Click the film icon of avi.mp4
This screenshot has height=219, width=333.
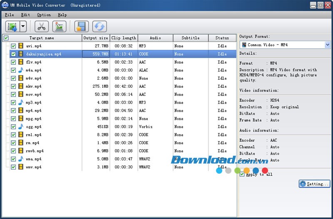click(x=21, y=46)
